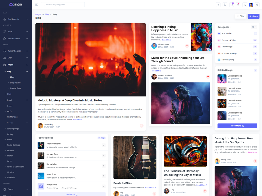Open the language translation icon
Viewport: 262px width, 196px height.
click(218, 5)
